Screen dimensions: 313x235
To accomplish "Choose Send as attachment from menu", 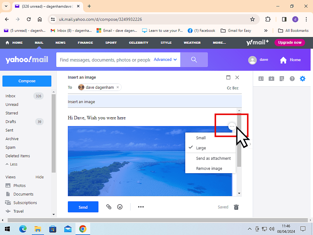I will coord(213,158).
